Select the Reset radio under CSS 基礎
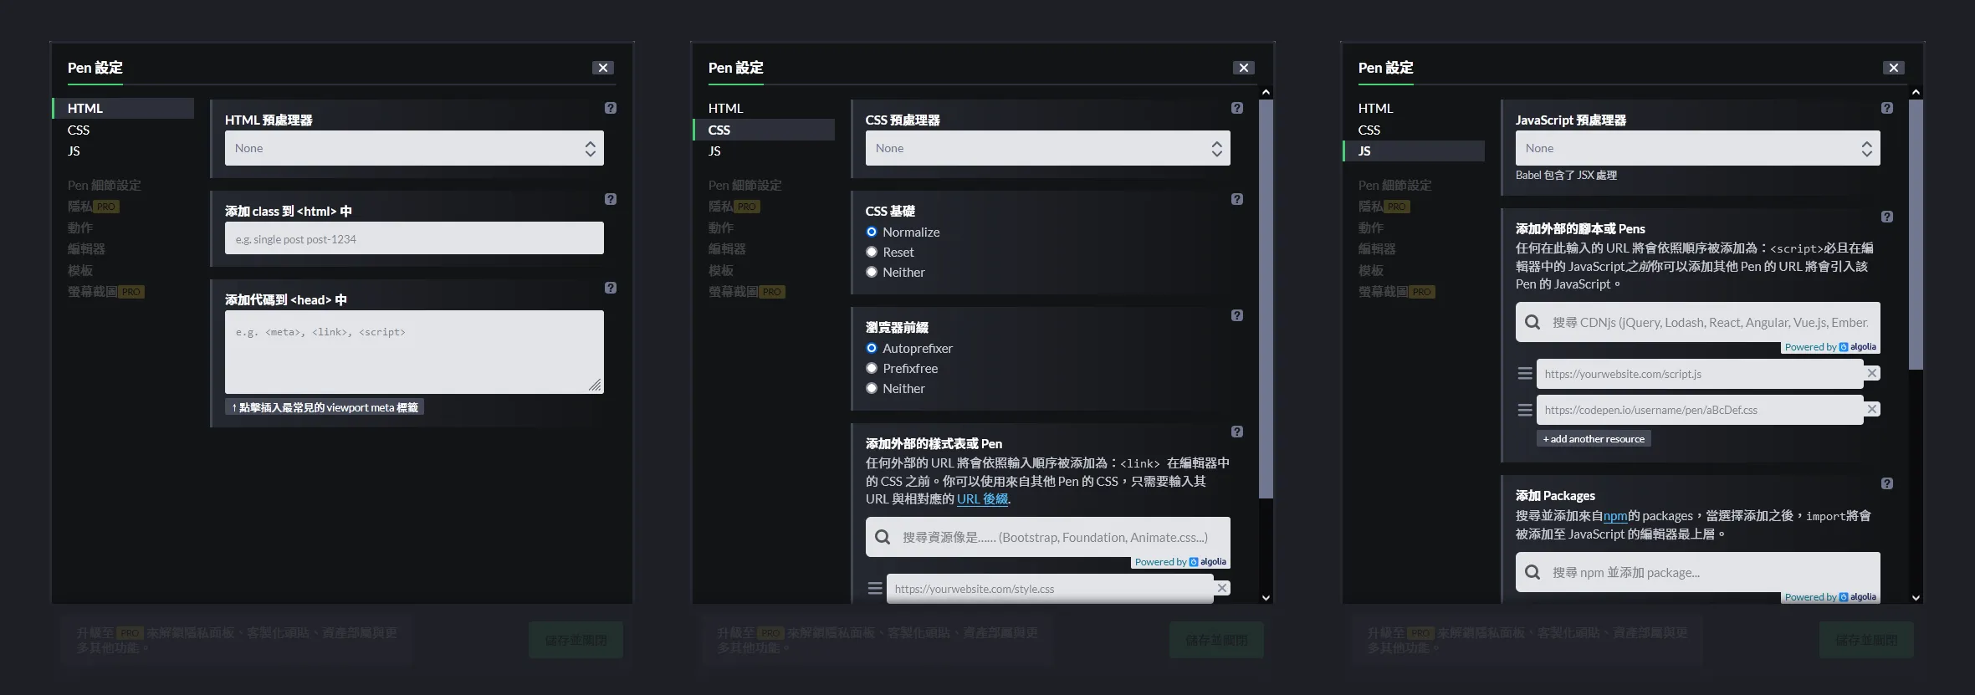Screen dimensions: 1975x695 872,253
